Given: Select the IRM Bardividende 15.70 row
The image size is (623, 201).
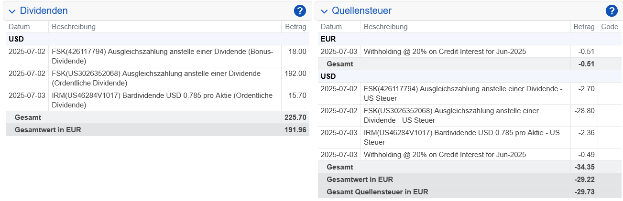Looking at the screenshot, I should click(x=157, y=100).
